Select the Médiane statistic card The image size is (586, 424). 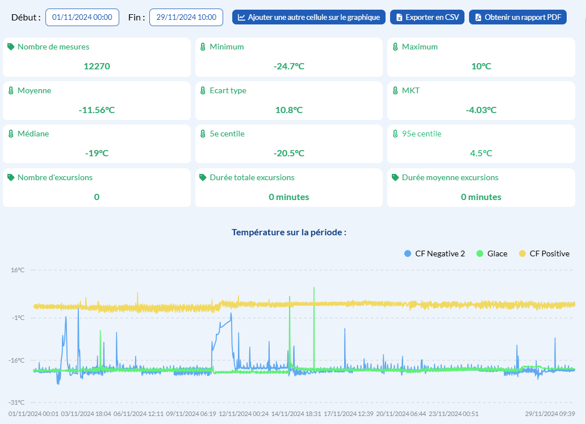97,144
